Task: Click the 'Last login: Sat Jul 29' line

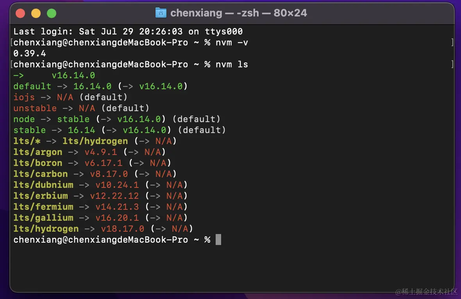Action: pos(128,32)
